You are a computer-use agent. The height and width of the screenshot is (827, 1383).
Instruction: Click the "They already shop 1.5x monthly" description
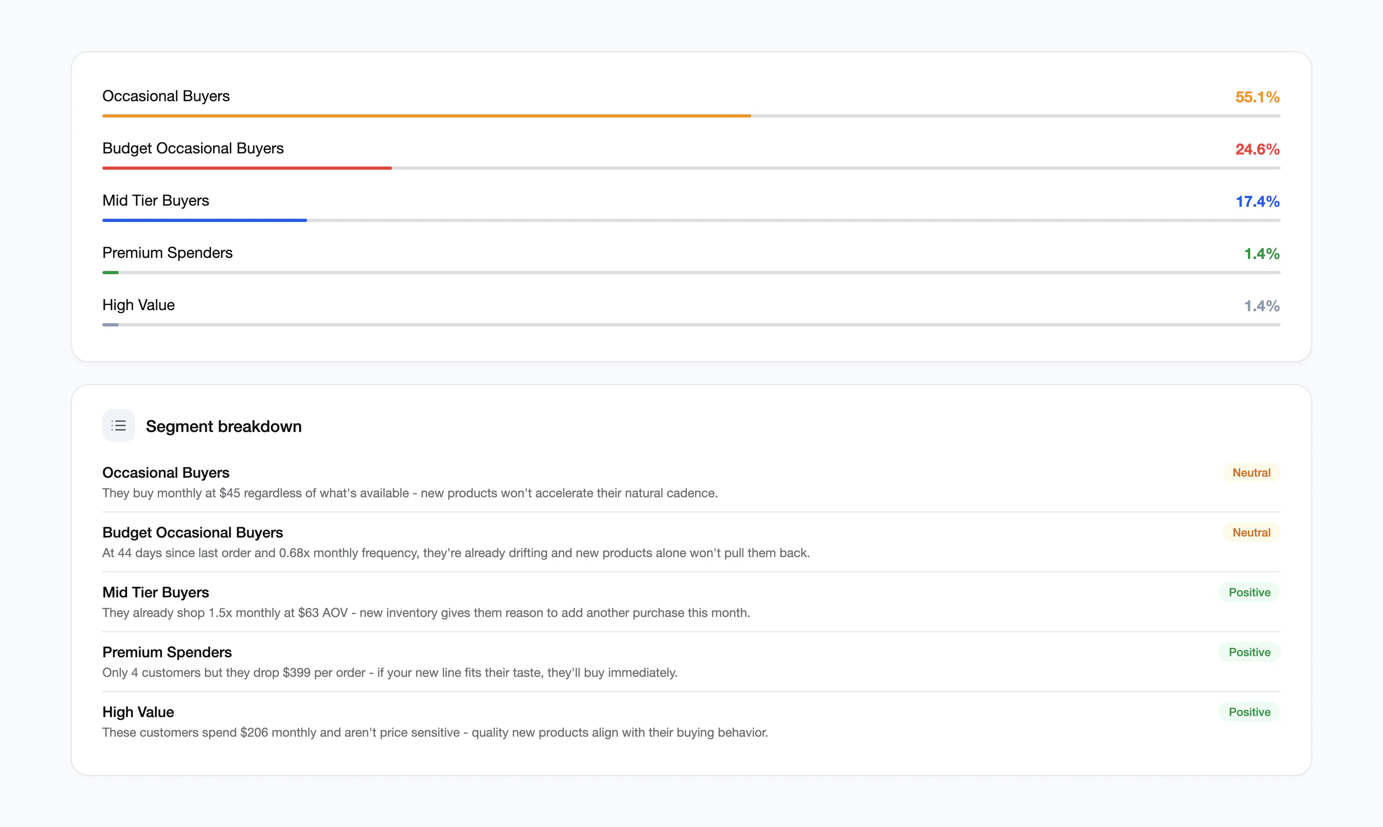coord(426,613)
